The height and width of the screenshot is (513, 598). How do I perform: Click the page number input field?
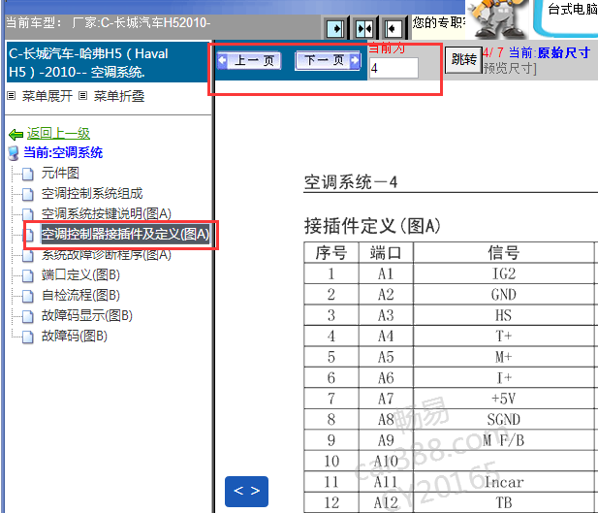[393, 68]
